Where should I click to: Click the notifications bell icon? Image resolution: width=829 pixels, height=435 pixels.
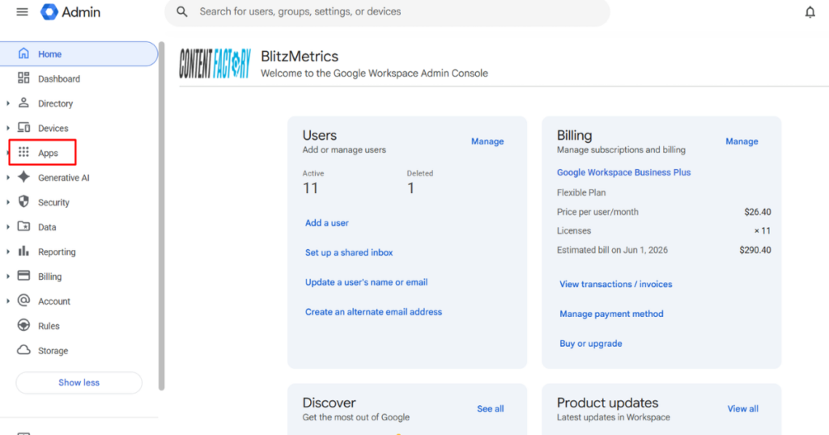click(810, 11)
